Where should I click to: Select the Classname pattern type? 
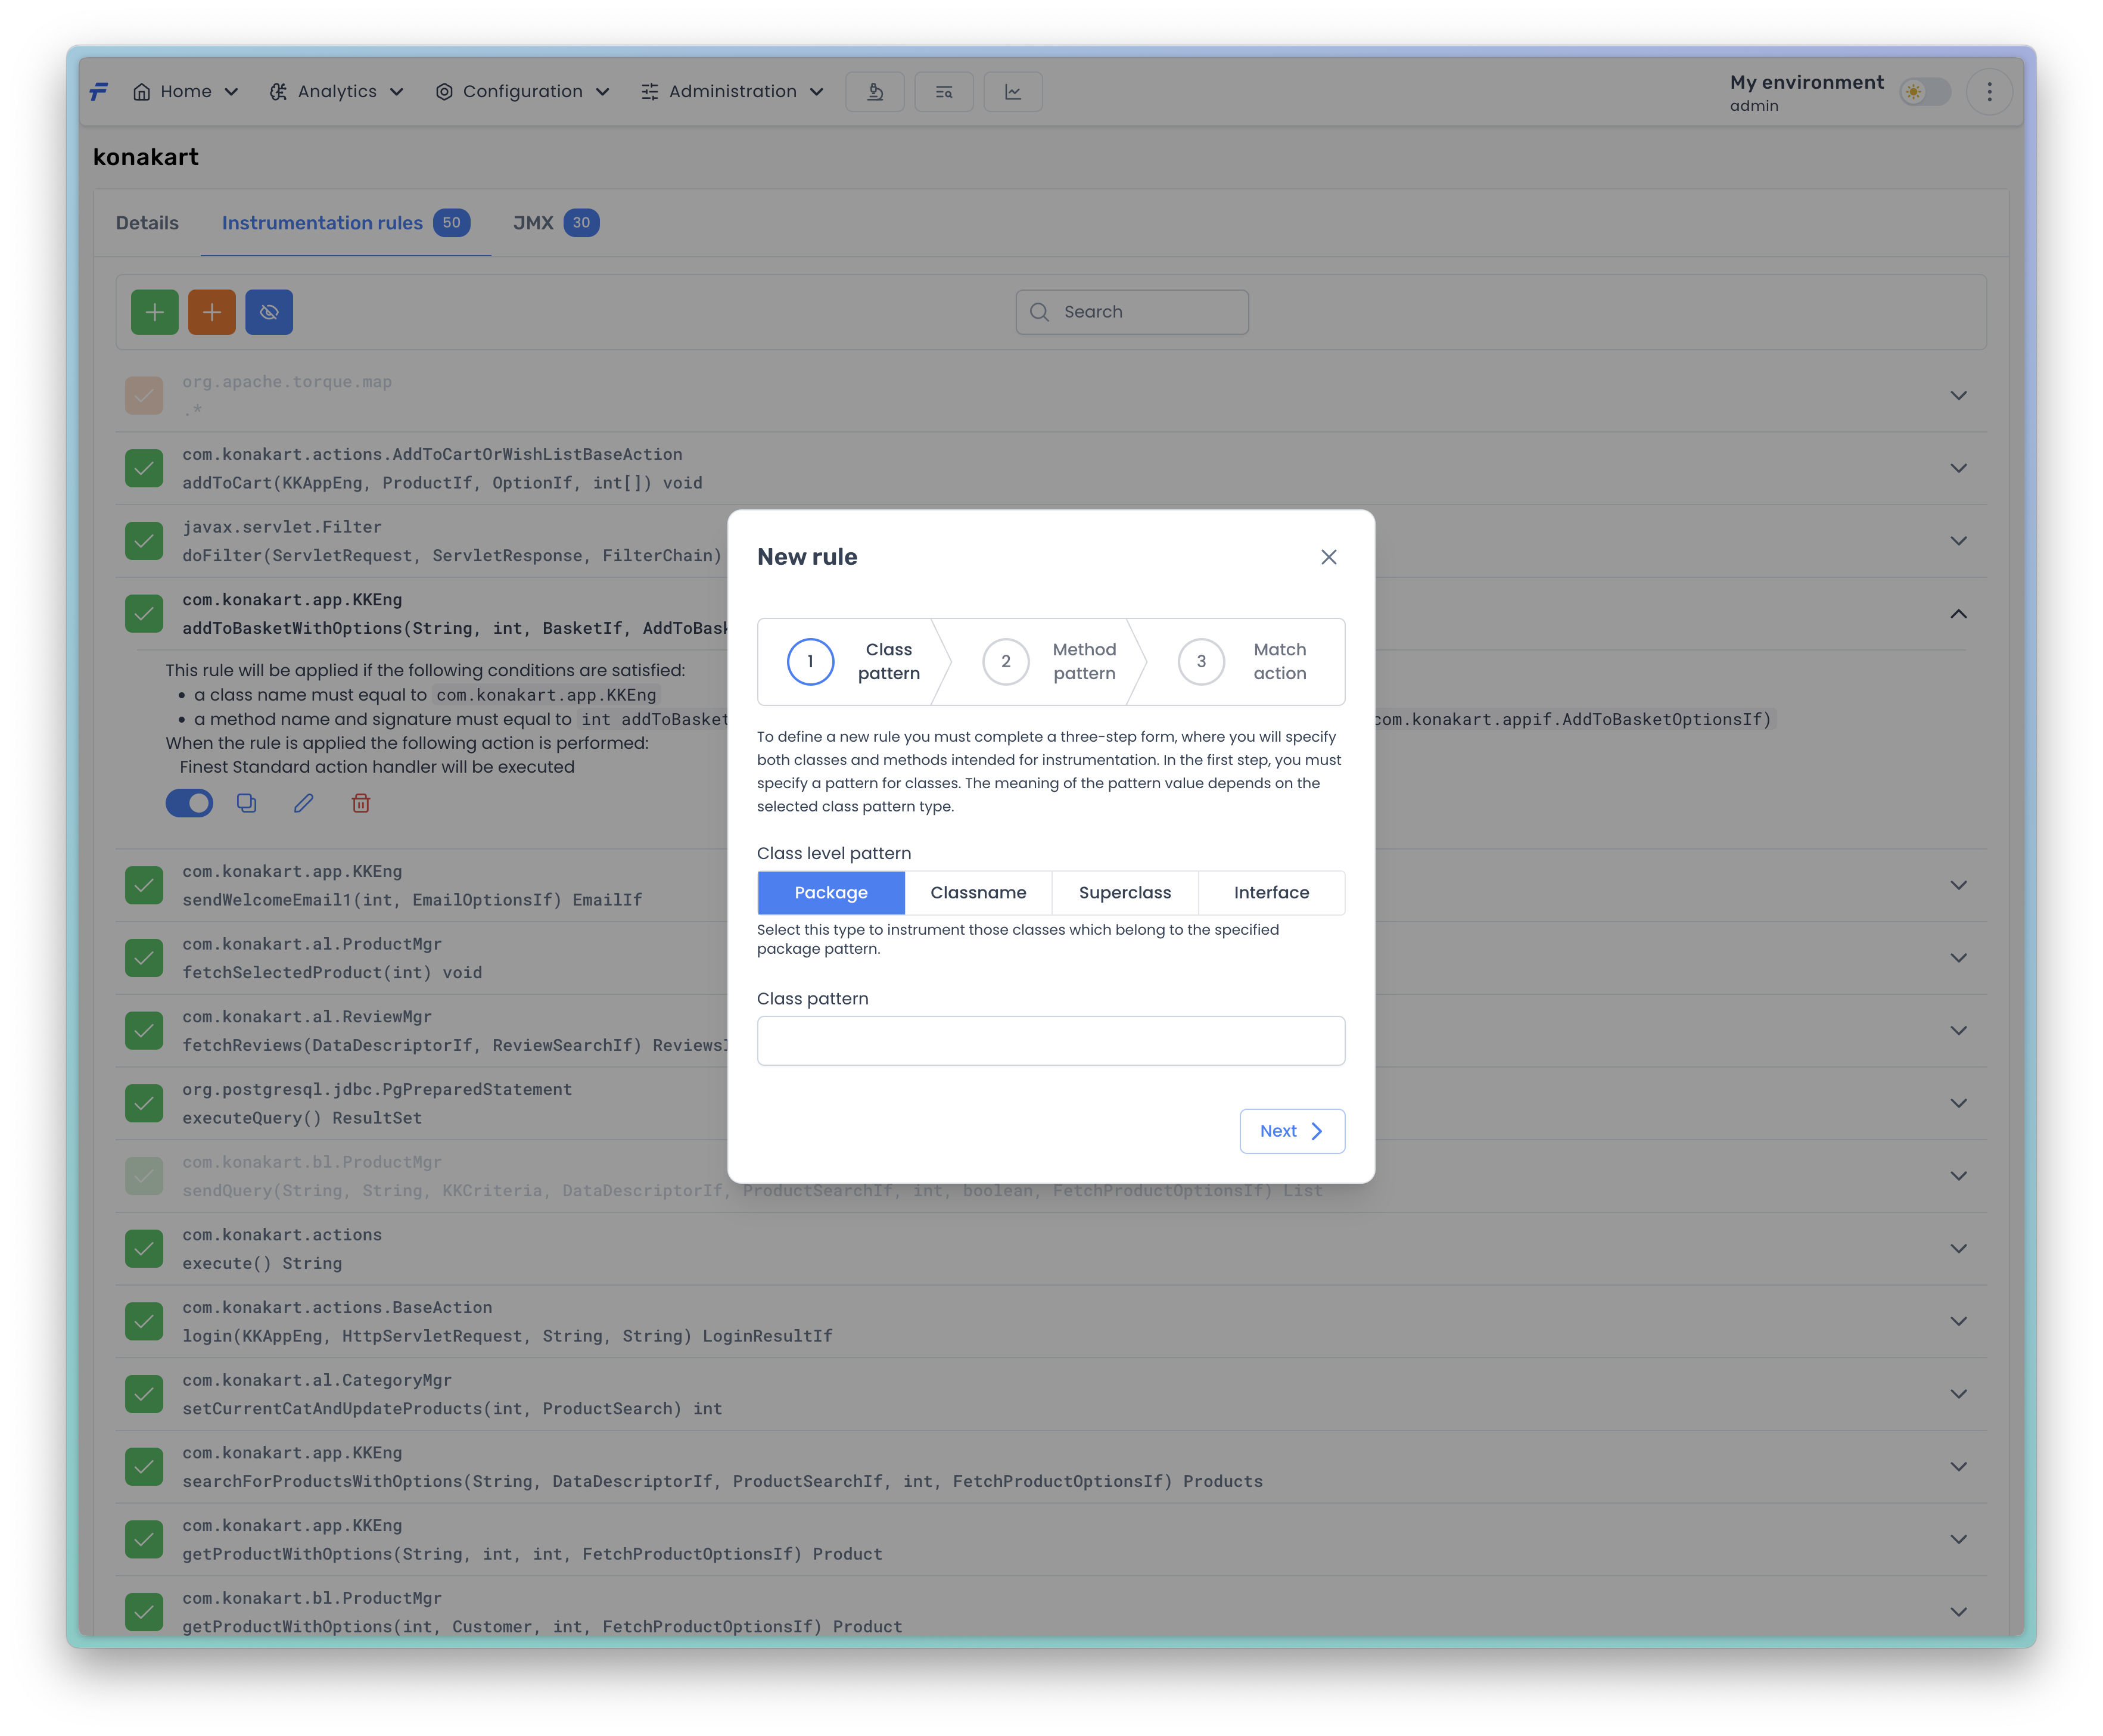tap(978, 893)
